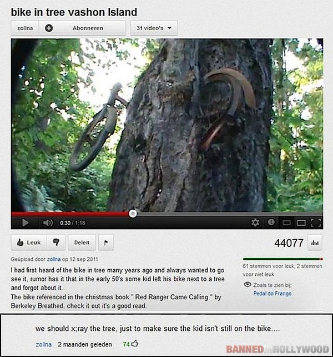Open the video statistics bar chart icon
333x357 pixels.
point(315,242)
